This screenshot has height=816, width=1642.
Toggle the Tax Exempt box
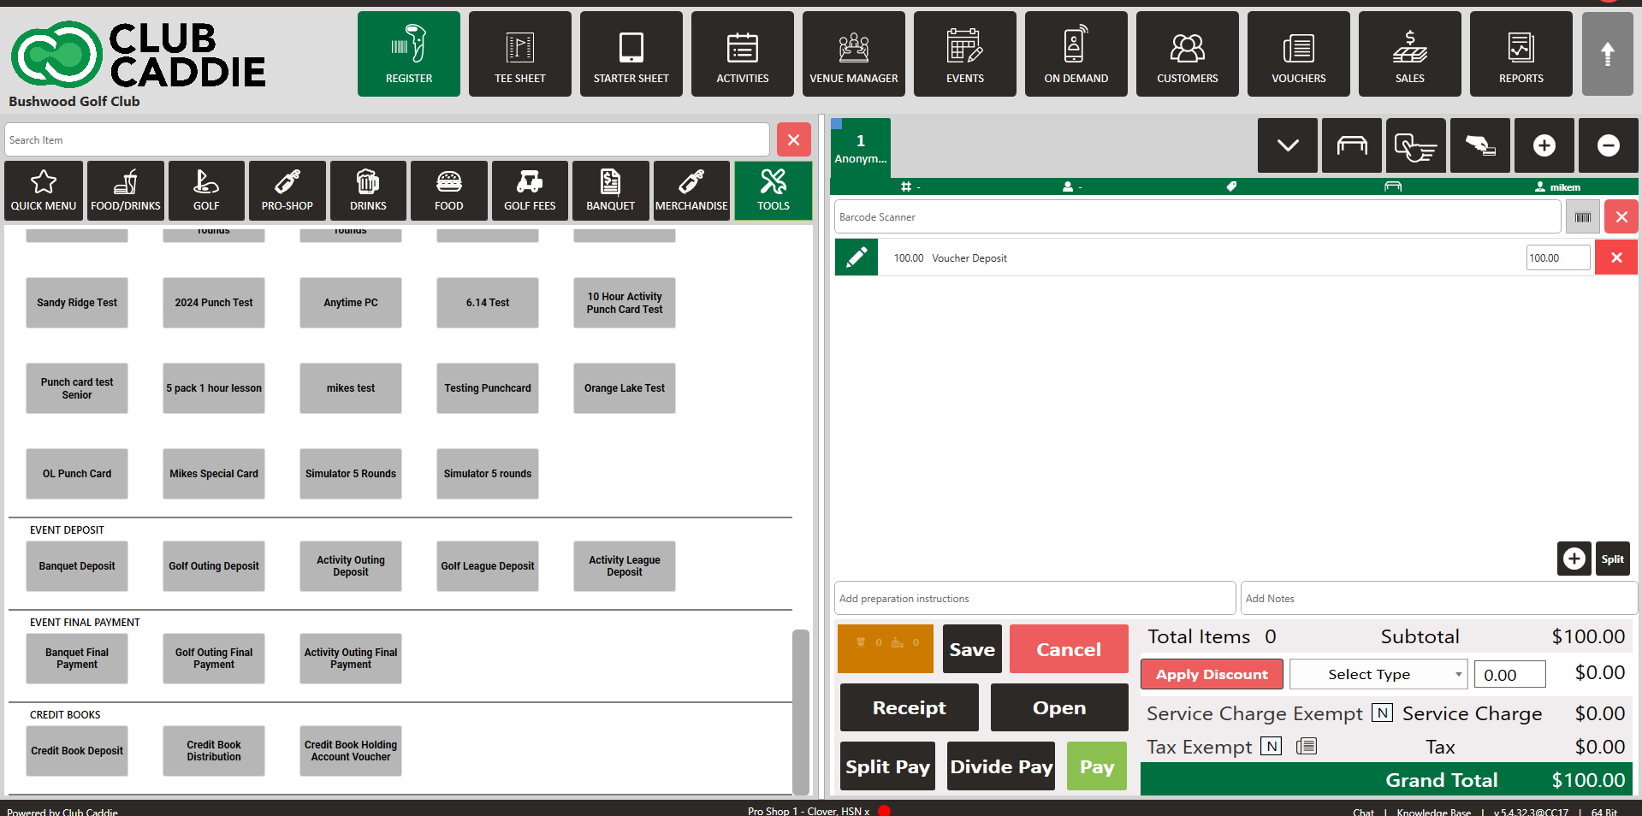1272,747
